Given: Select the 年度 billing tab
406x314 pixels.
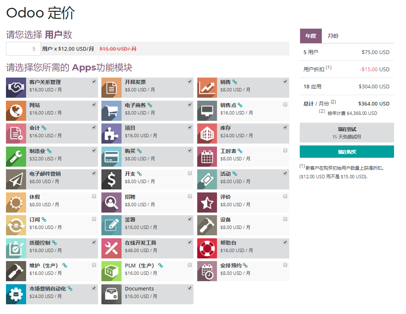Looking at the screenshot, I should [311, 36].
